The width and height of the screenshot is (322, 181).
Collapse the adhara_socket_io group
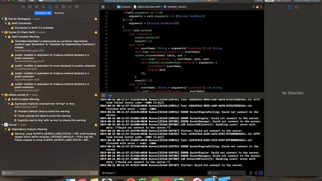click(x=3, y=95)
